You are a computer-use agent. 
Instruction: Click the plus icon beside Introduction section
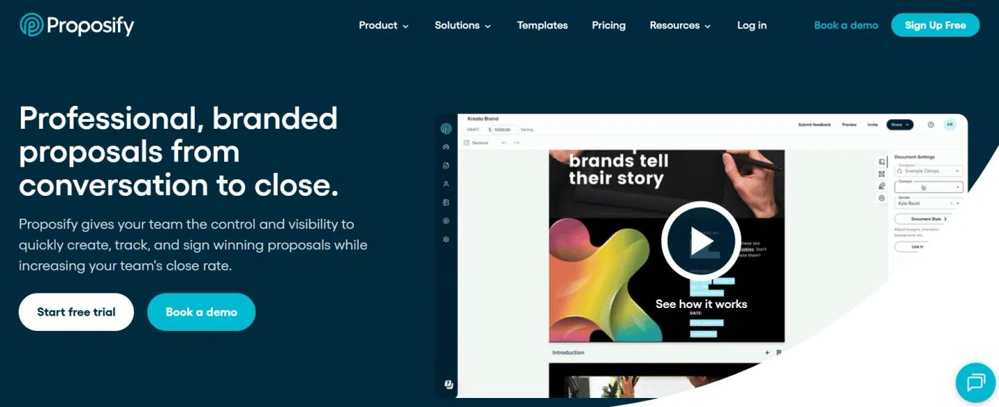(x=767, y=352)
